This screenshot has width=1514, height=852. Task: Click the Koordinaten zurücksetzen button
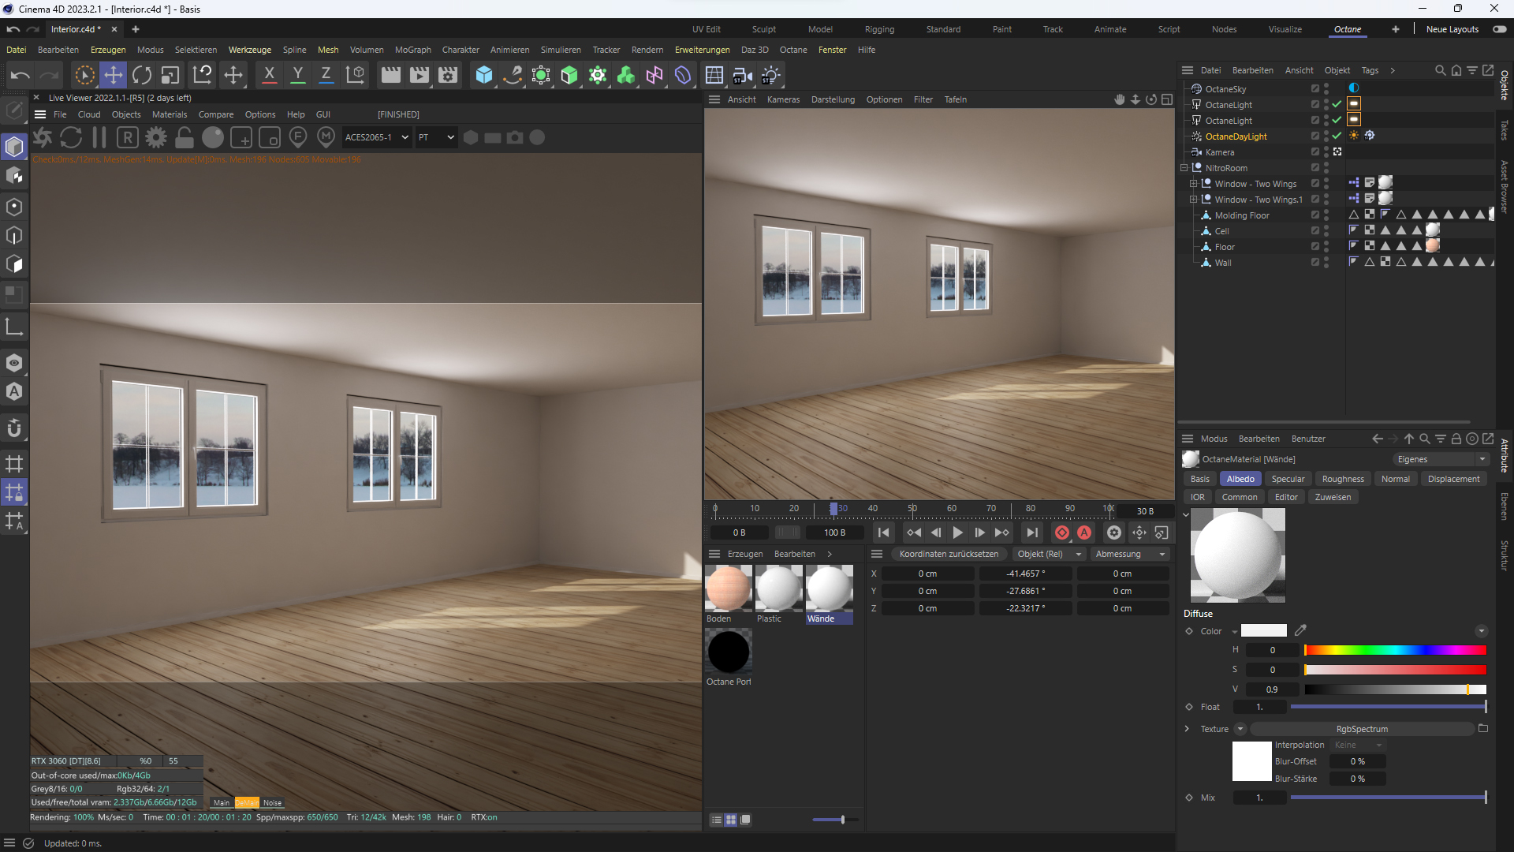[948, 554]
